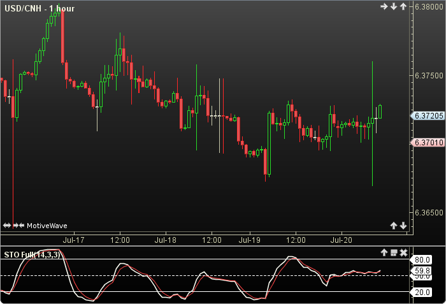This screenshot has height=304, width=446.
Task: Click the 59.8 stochastic value label
Action: pyautogui.click(x=421, y=270)
